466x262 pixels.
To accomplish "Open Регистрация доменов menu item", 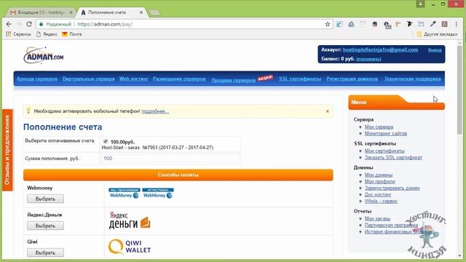I will coord(352,79).
